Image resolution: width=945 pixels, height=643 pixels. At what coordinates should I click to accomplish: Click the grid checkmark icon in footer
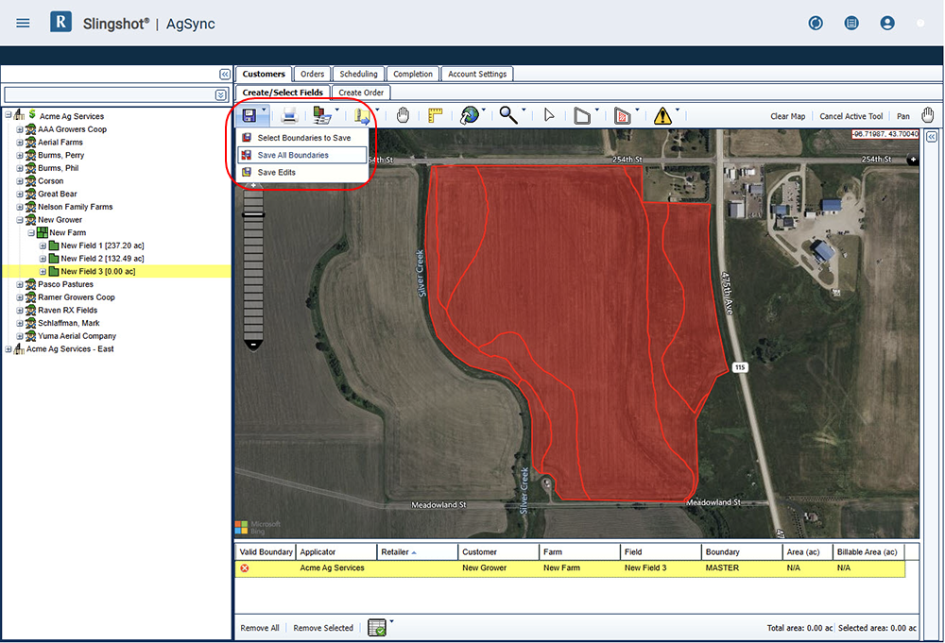(x=377, y=627)
